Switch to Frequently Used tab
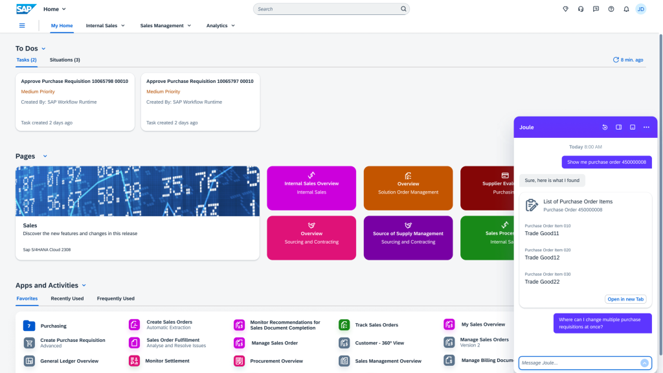This screenshot has height=373, width=663. [115, 299]
